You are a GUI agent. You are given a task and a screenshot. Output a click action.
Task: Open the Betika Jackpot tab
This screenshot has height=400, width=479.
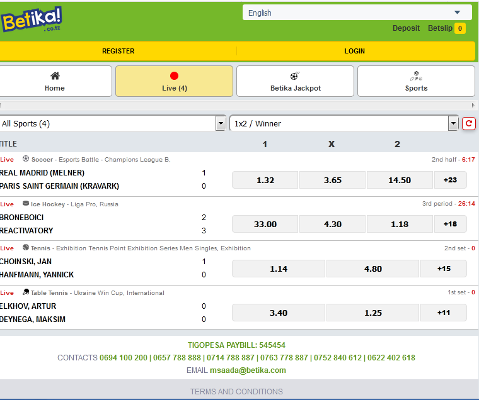[295, 81]
